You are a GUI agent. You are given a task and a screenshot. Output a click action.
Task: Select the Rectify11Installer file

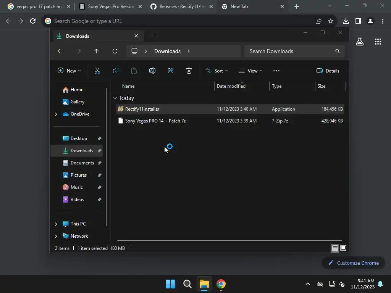[230, 109]
